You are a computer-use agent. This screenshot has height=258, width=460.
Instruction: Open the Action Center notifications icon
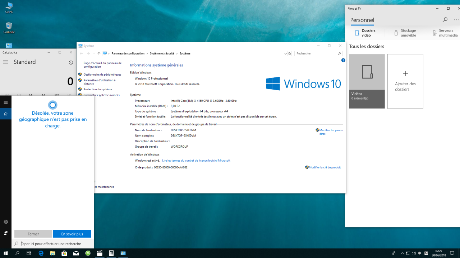point(452,253)
